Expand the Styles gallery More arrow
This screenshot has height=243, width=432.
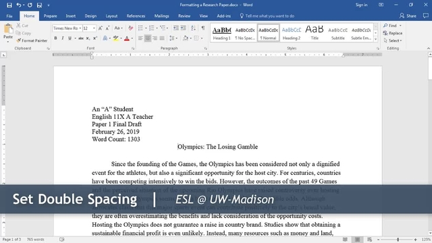[375, 39]
